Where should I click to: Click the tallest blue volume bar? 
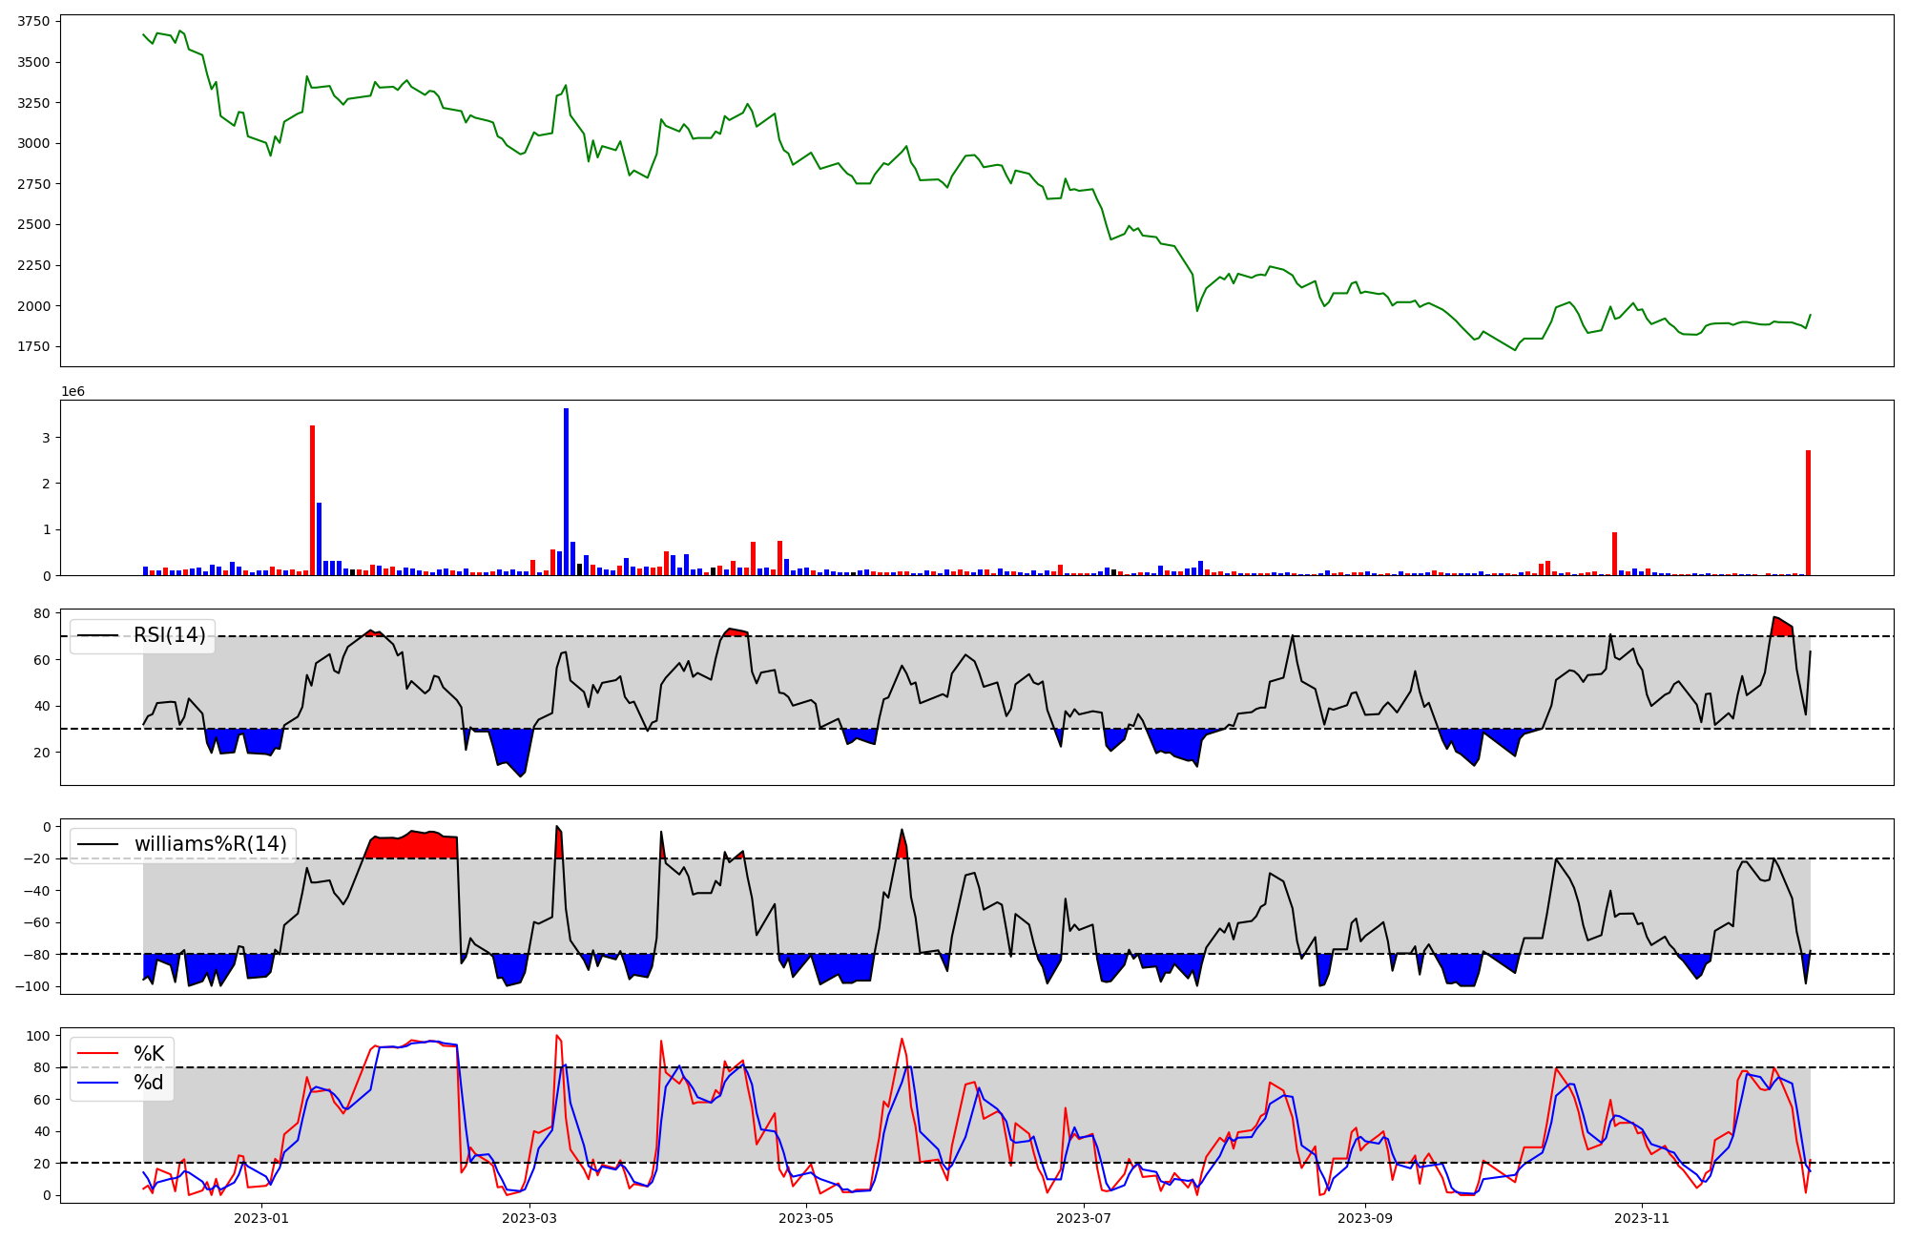566,492
